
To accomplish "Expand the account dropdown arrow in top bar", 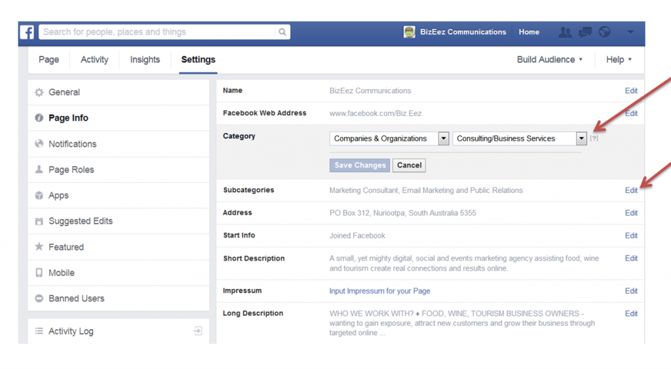I will coord(630,32).
